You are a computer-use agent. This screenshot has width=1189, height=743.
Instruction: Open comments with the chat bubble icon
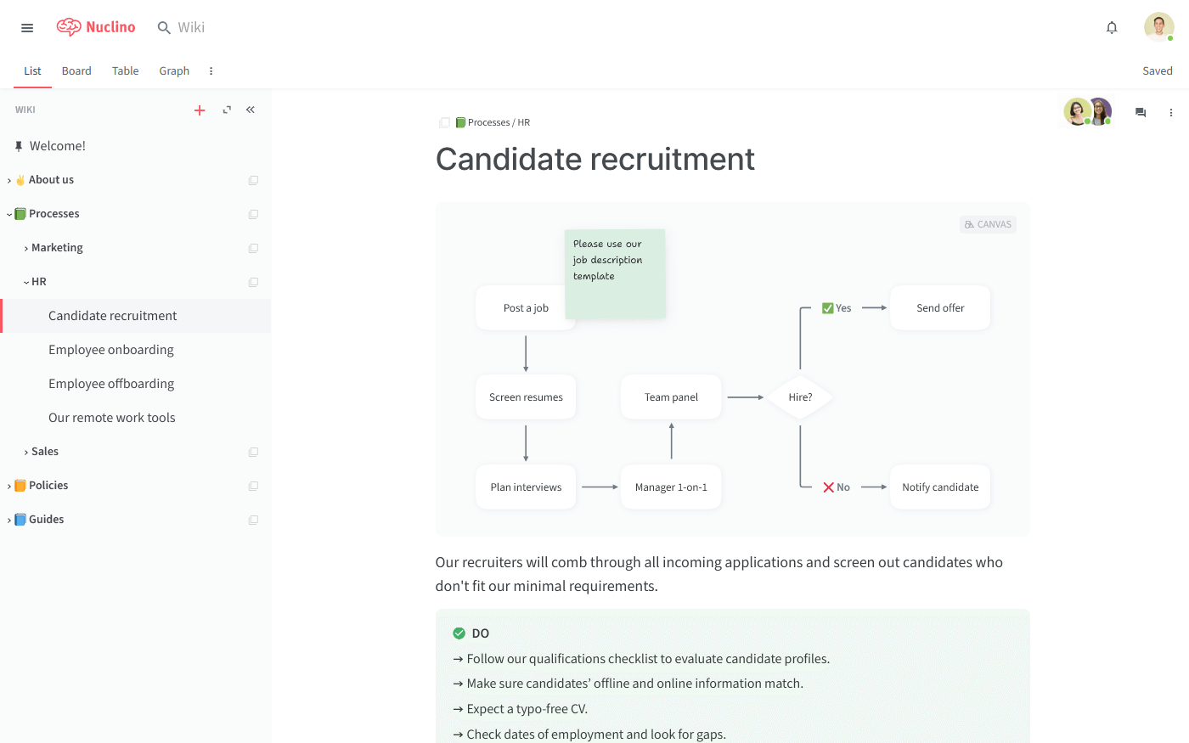tap(1140, 111)
